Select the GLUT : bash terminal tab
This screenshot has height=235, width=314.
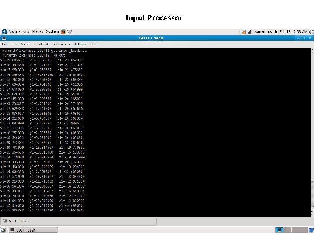pos(78,221)
